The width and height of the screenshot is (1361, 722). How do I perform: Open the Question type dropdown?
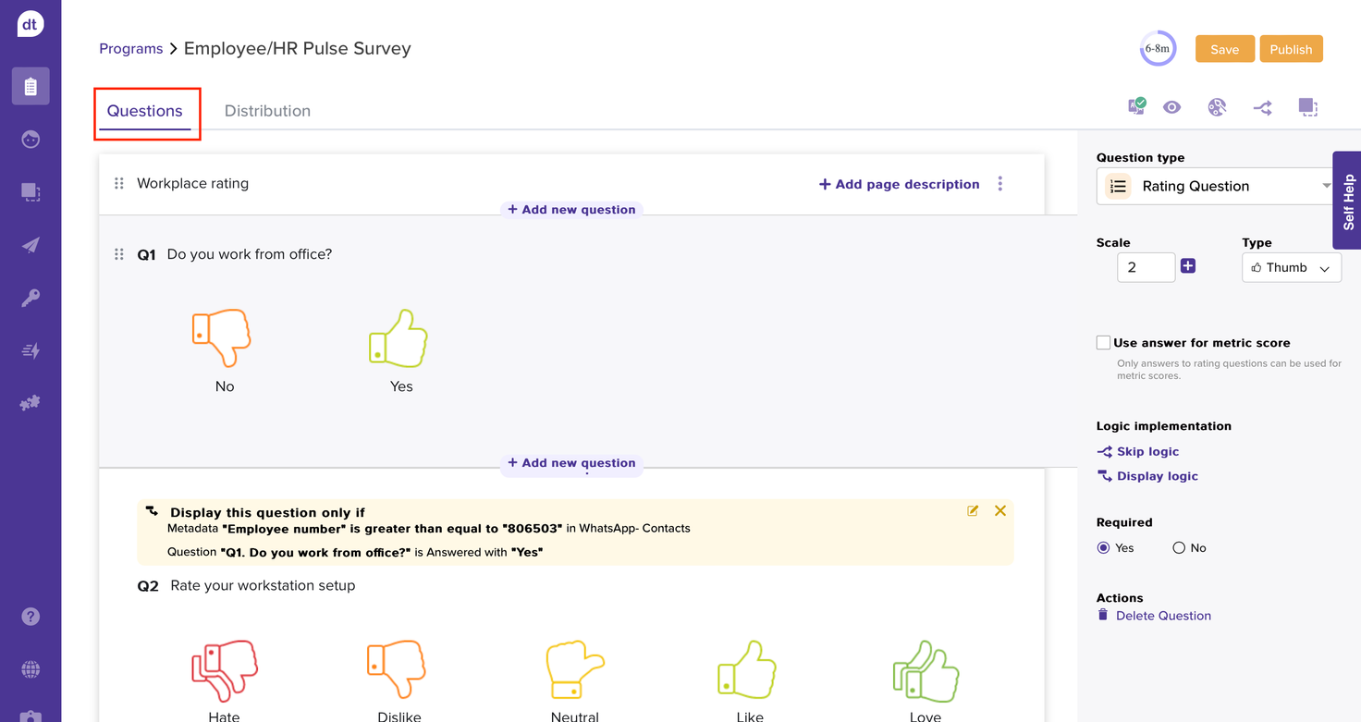1216,186
